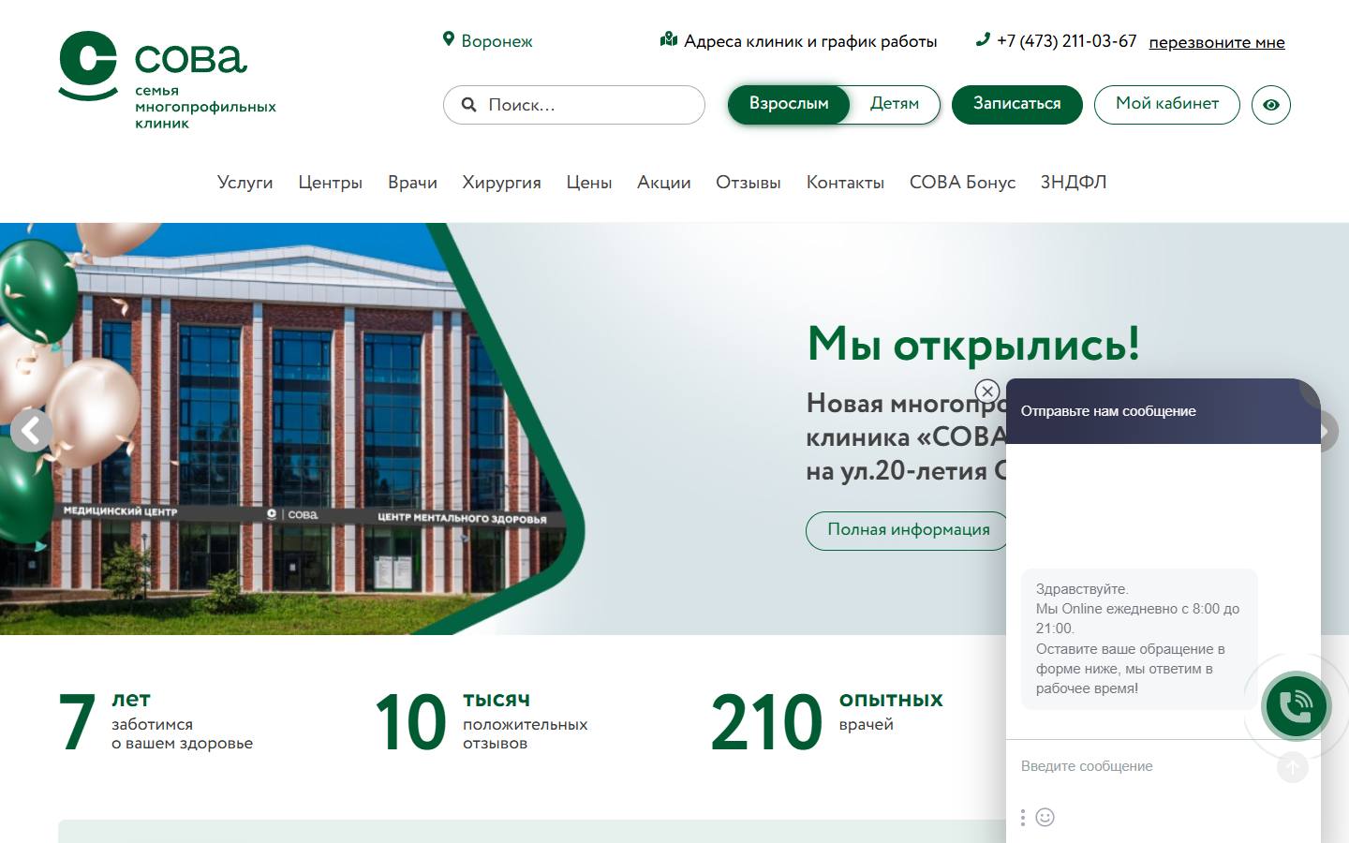Click the map icon beside Адреса клиник
This screenshot has width=1349, height=843.
pos(669,39)
